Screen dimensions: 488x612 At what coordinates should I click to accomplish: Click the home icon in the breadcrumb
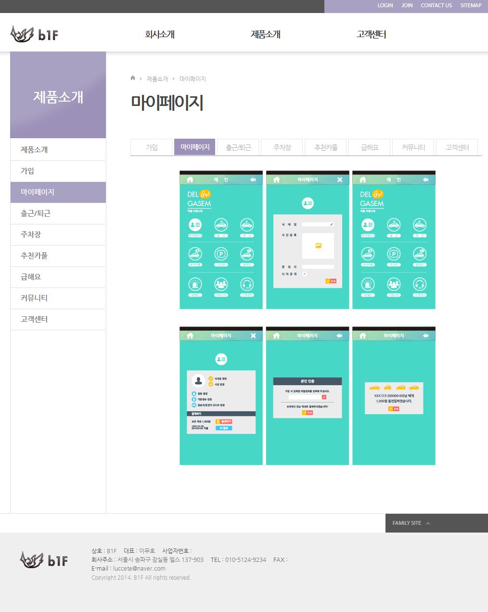(x=133, y=78)
